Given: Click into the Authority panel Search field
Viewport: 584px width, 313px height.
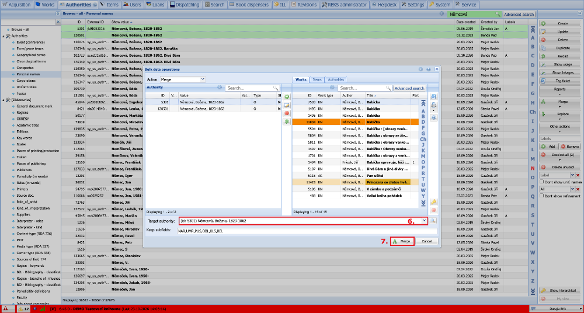Looking at the screenshot, I should coord(249,88).
